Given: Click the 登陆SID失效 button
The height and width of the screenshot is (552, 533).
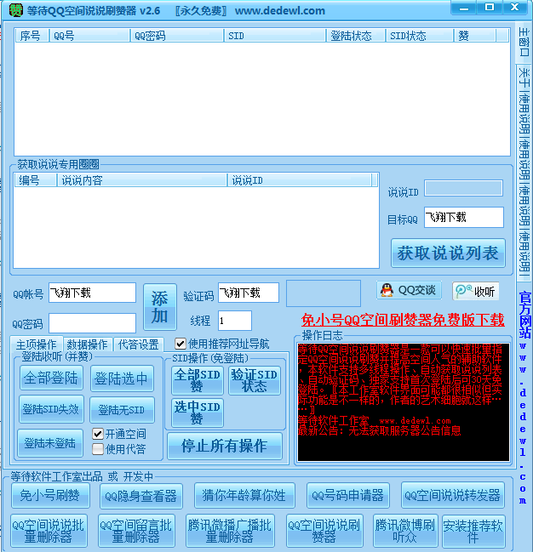Looking at the screenshot, I should [51, 409].
